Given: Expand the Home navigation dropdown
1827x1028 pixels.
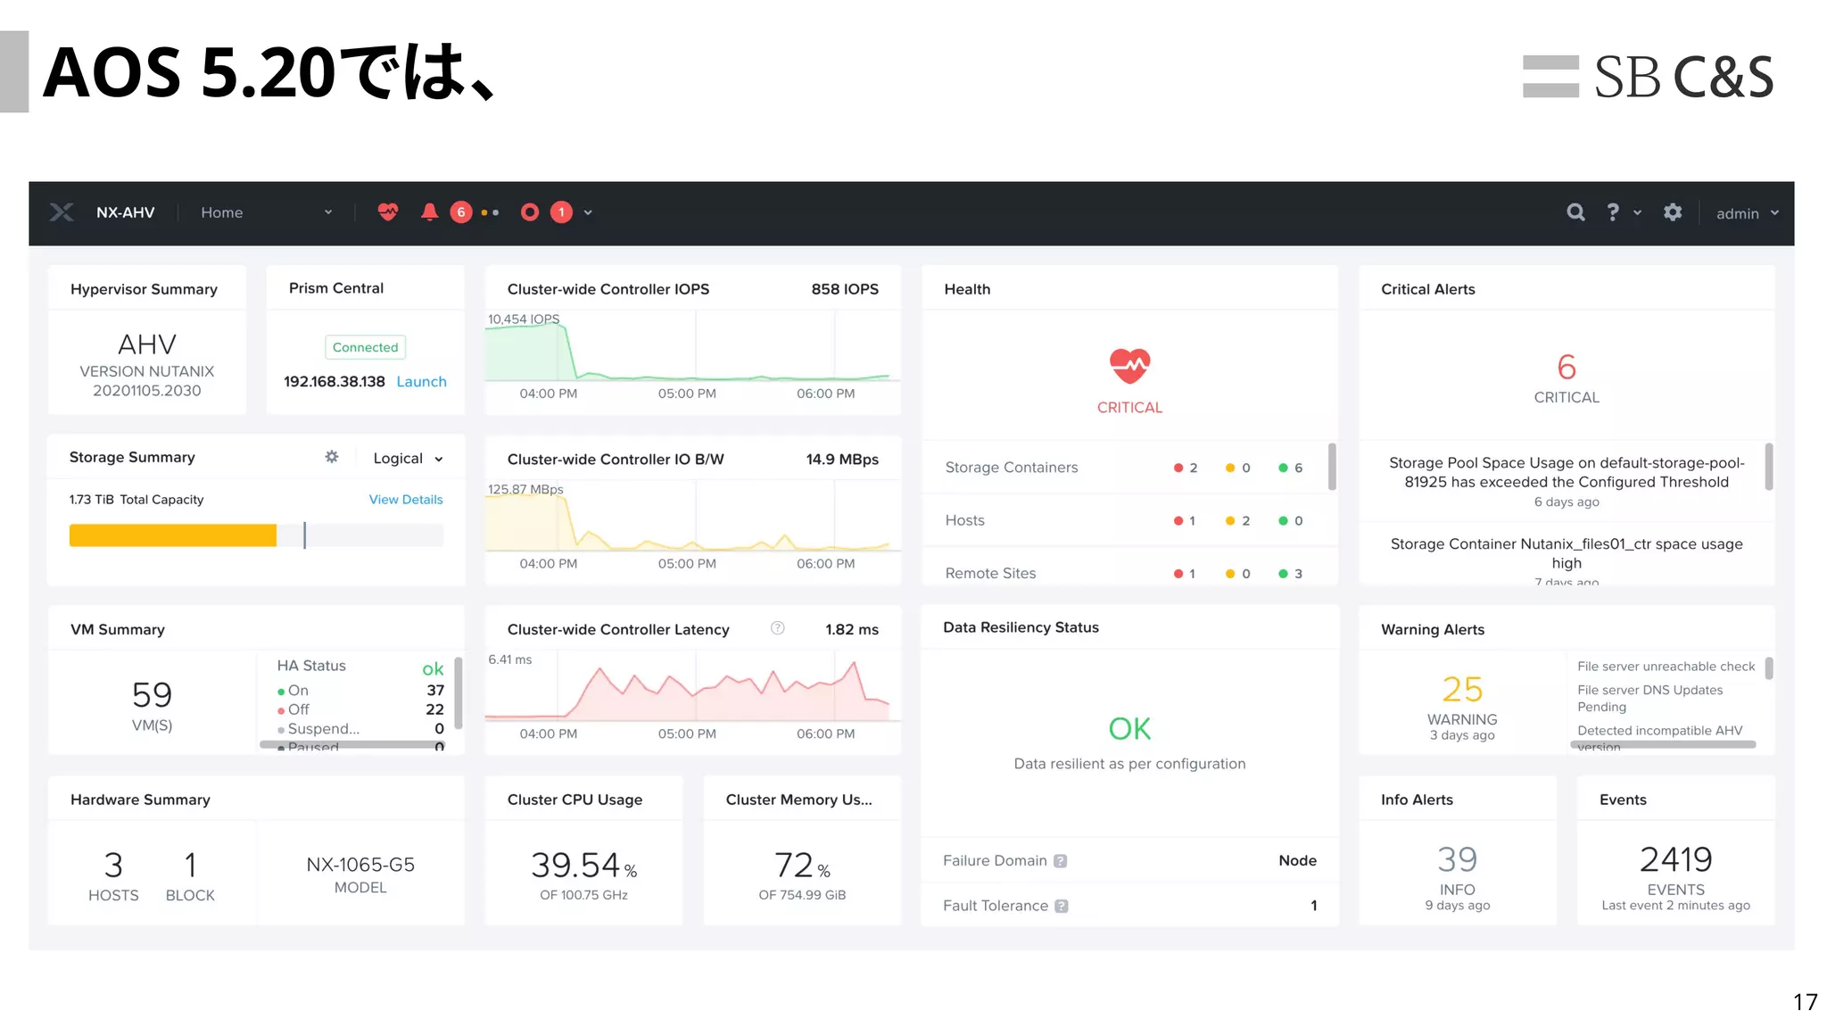Looking at the screenshot, I should click(328, 212).
